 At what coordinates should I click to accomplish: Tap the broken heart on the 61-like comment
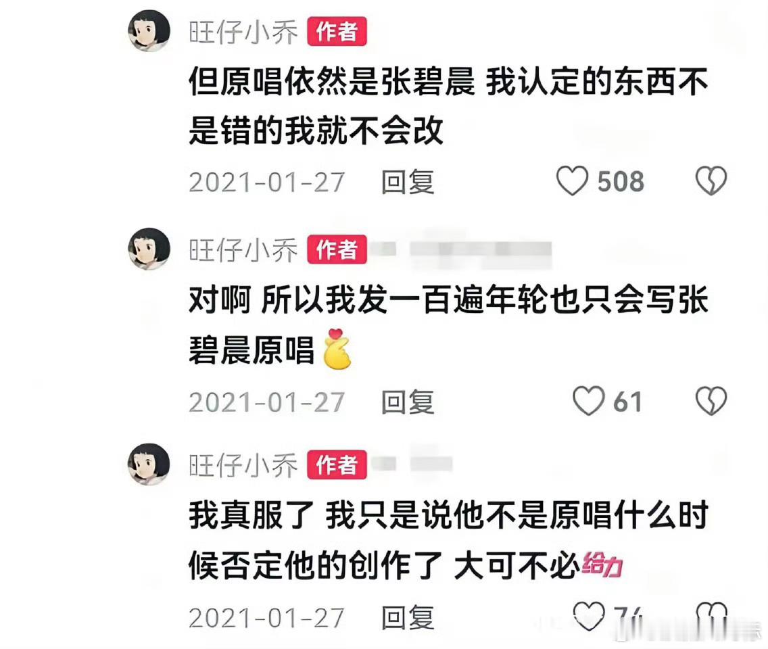(711, 401)
